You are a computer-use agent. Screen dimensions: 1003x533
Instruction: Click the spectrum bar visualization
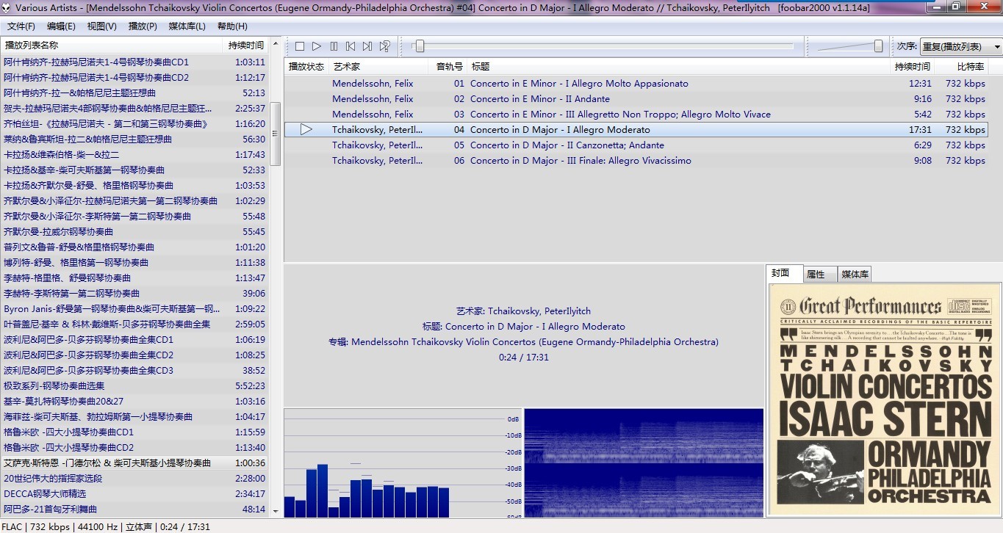[403, 463]
